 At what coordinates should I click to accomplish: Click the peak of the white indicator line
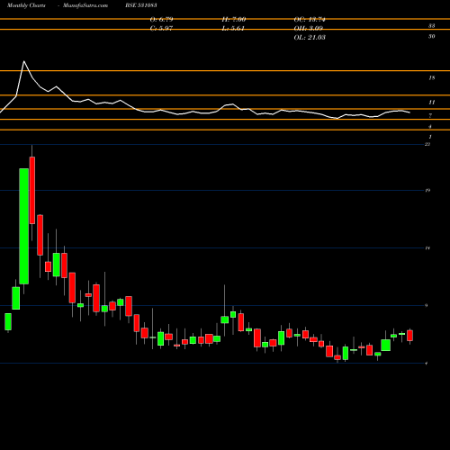[24, 61]
